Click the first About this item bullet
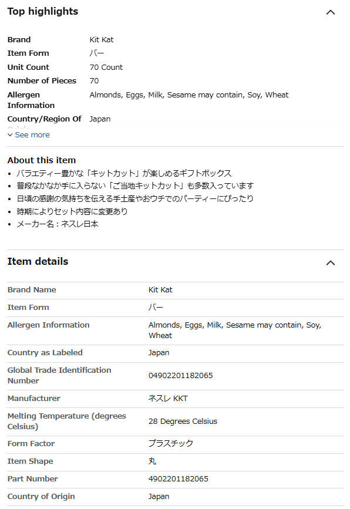350x509 pixels. 124,173
